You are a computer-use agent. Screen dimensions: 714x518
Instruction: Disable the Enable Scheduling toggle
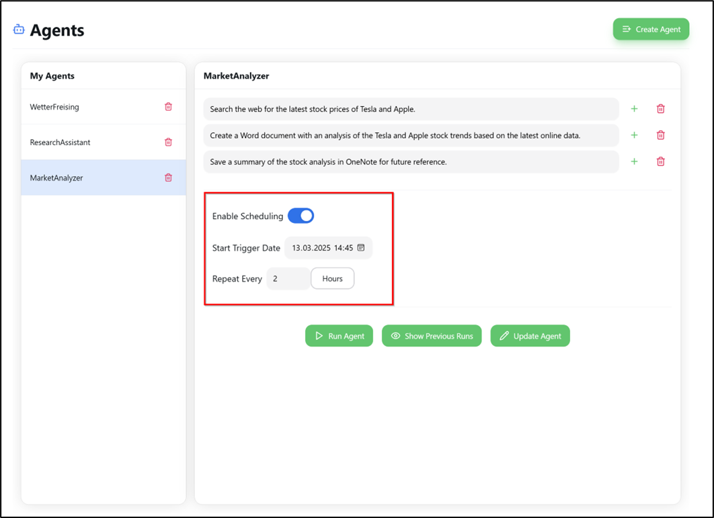(x=301, y=216)
